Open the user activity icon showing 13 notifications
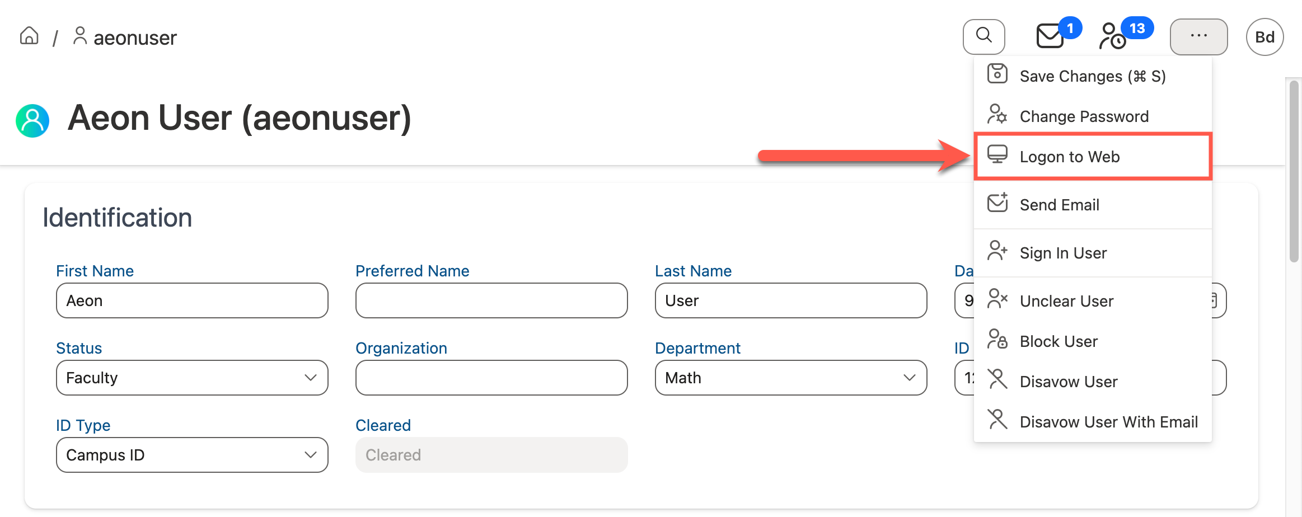Screen dimensions: 1302x517 coord(1112,37)
